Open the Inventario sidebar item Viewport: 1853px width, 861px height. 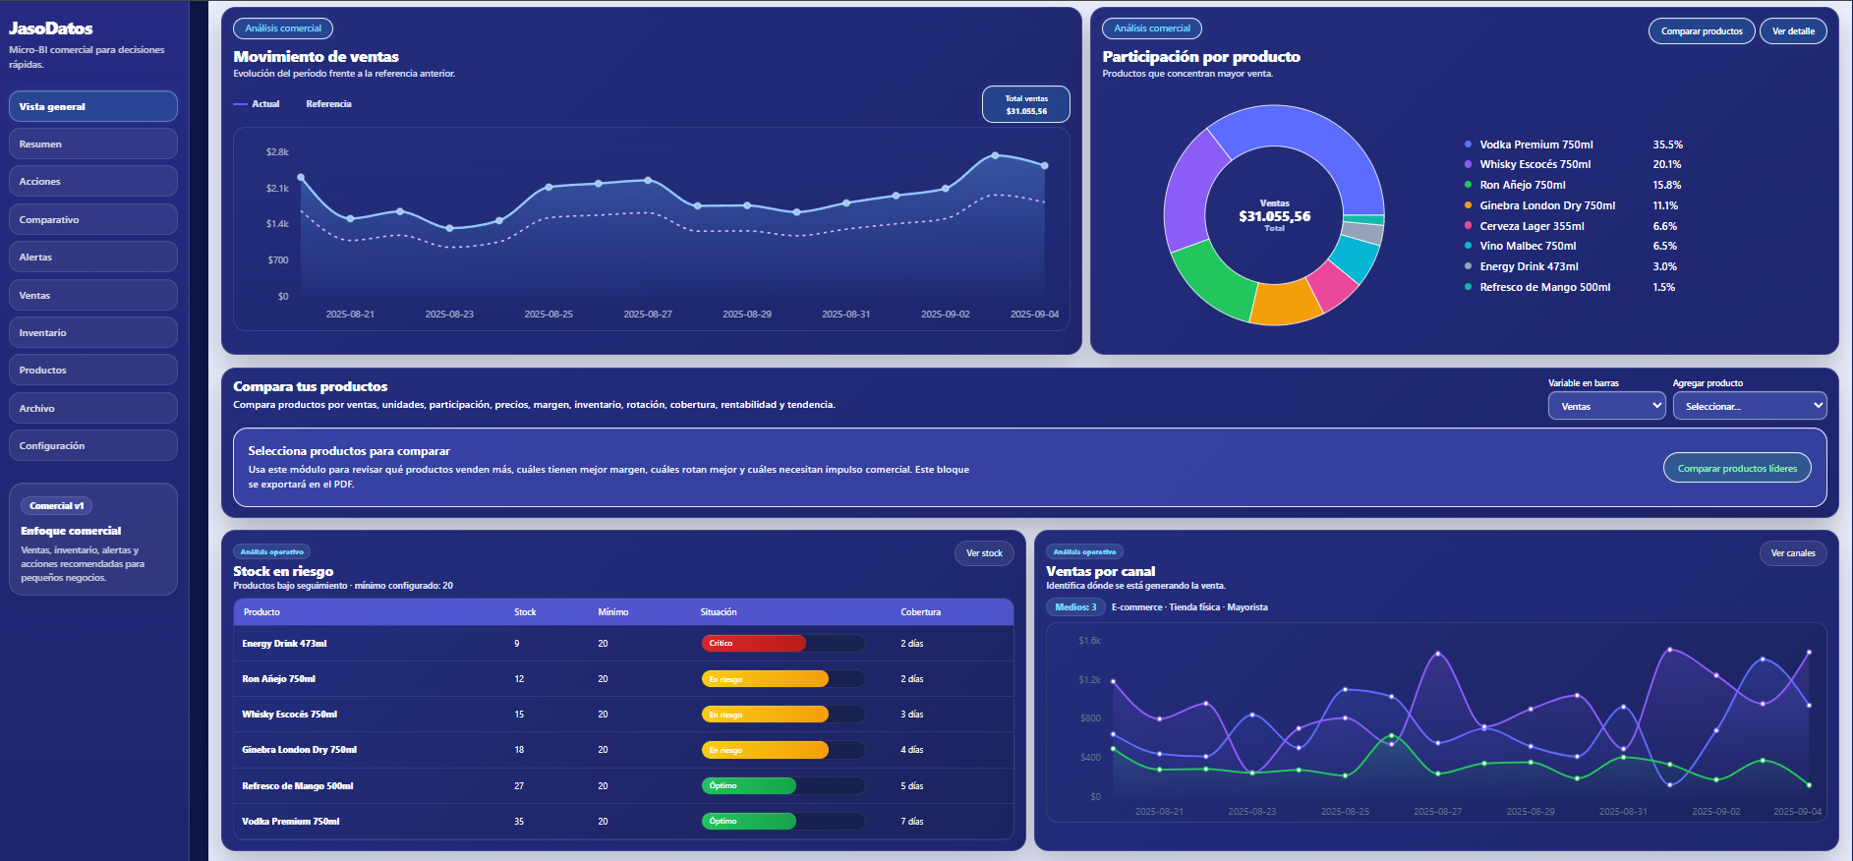point(93,332)
